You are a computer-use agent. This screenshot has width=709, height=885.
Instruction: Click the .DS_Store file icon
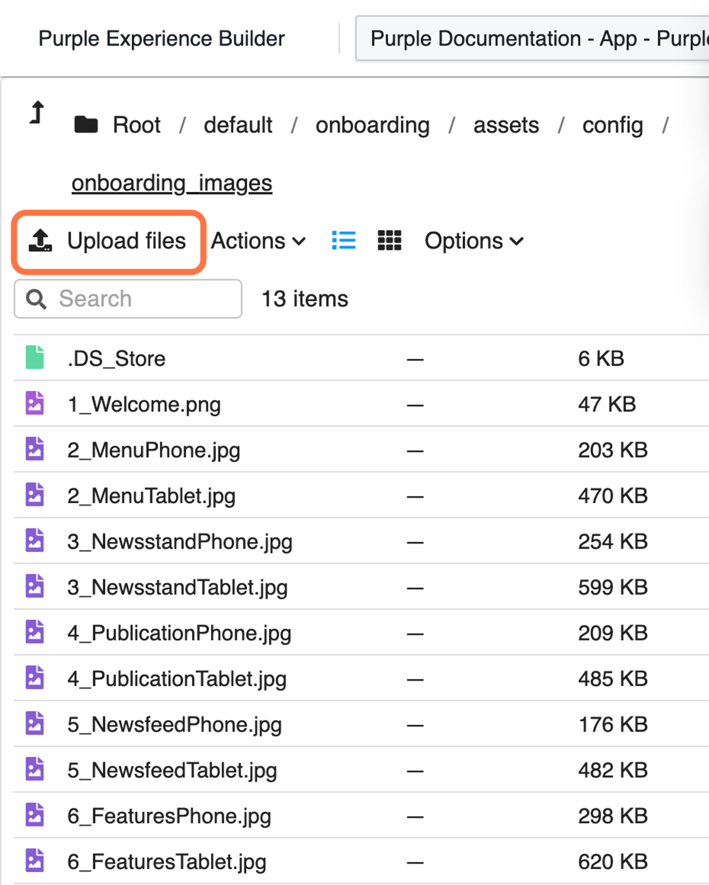(x=35, y=358)
